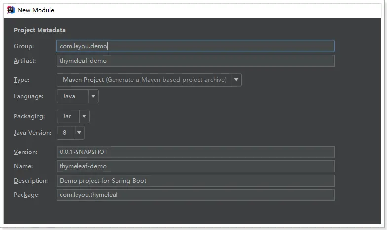387x230 pixels.
Task: Click the Jar packaging combo box
Action: point(68,116)
